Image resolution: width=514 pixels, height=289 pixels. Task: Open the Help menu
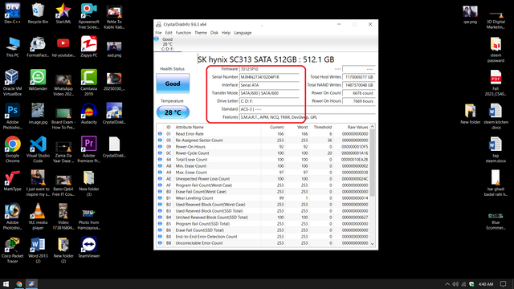pos(226,33)
